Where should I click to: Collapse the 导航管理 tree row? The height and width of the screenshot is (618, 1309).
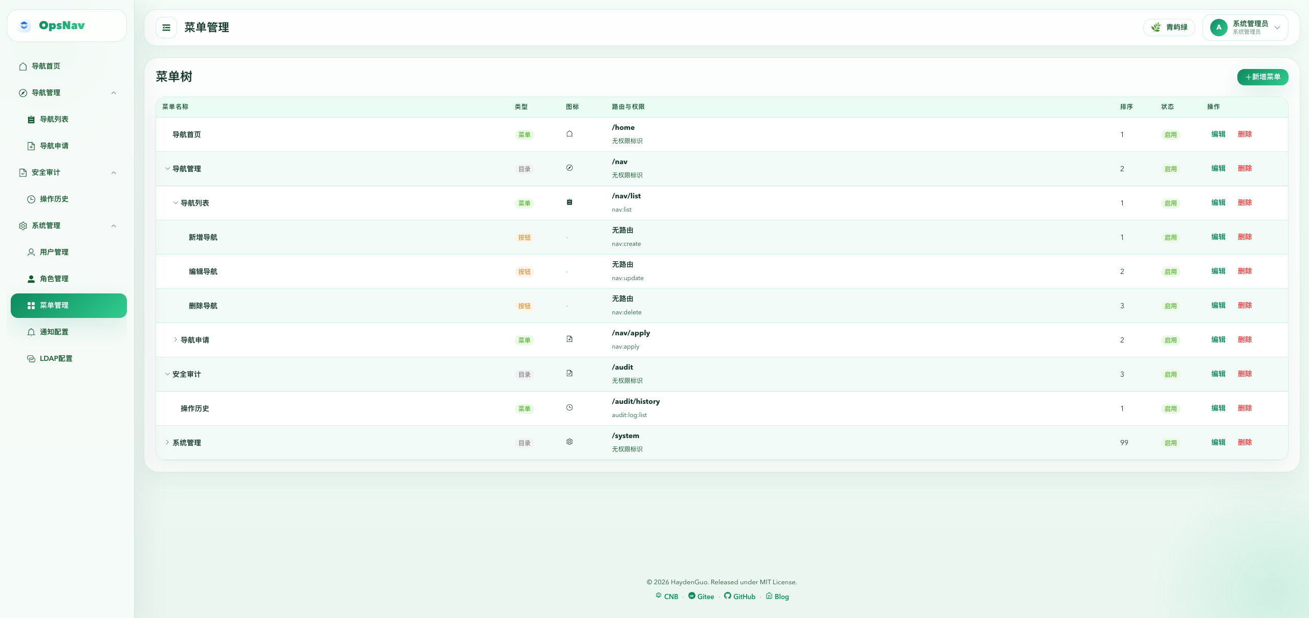167,169
